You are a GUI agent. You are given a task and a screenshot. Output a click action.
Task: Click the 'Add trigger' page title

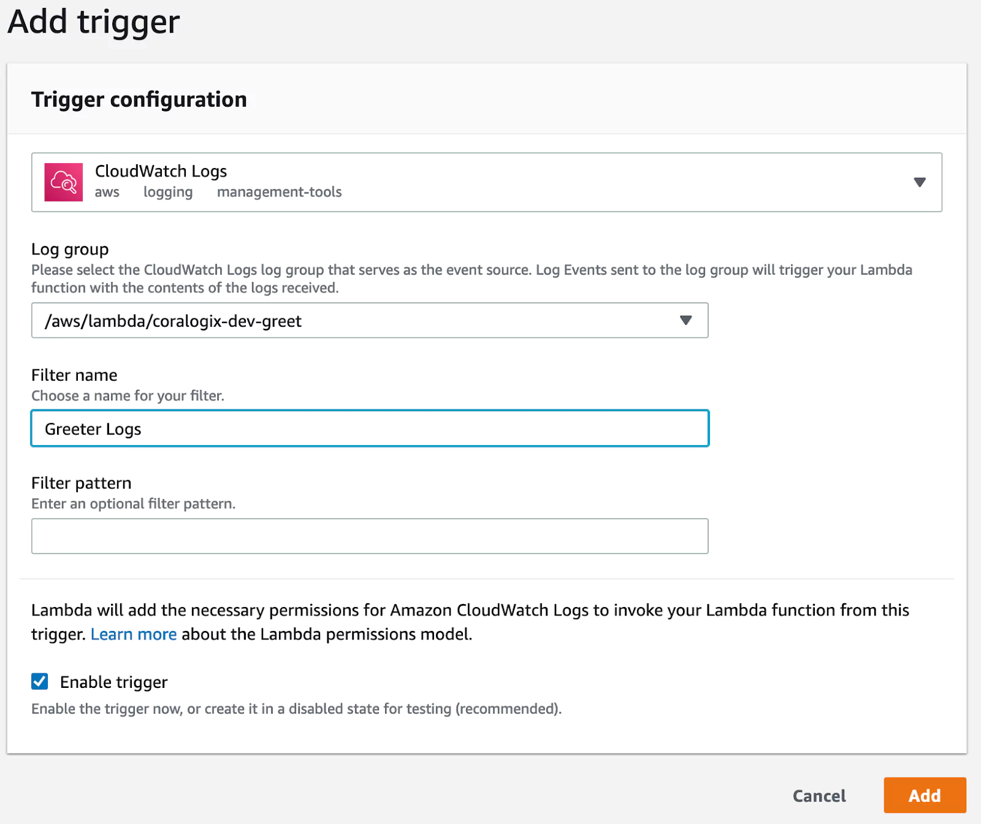click(x=94, y=22)
